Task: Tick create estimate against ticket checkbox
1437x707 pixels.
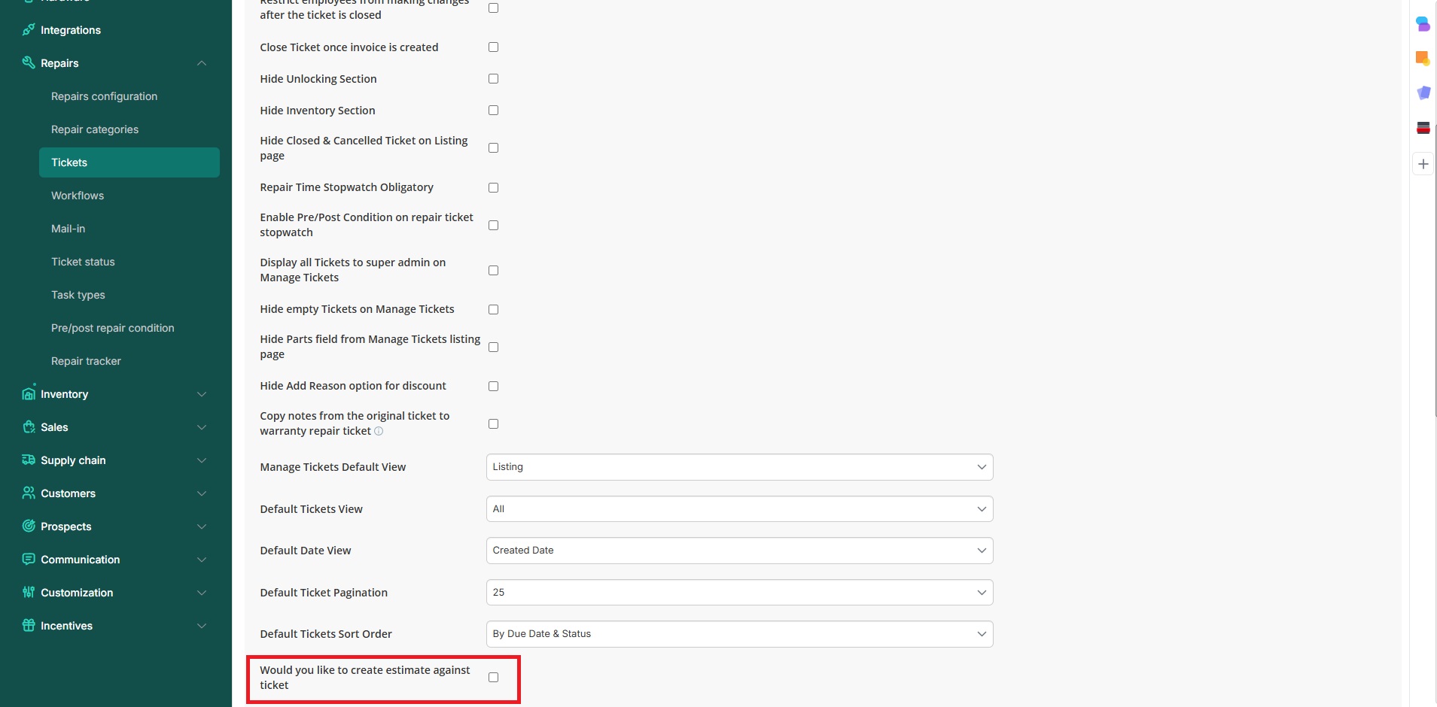Action: (493, 678)
